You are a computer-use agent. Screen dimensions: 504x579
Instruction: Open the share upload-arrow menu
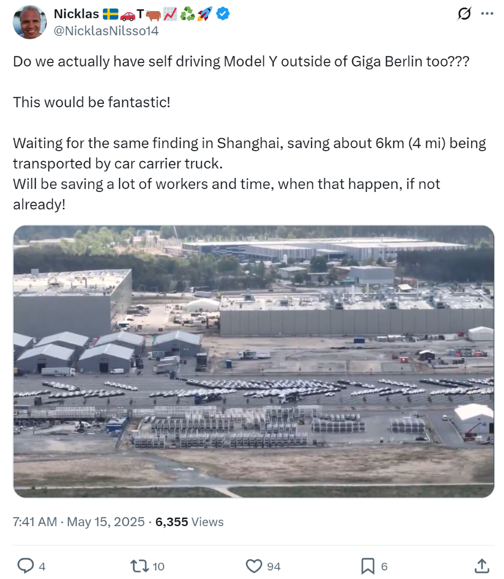[x=481, y=566]
